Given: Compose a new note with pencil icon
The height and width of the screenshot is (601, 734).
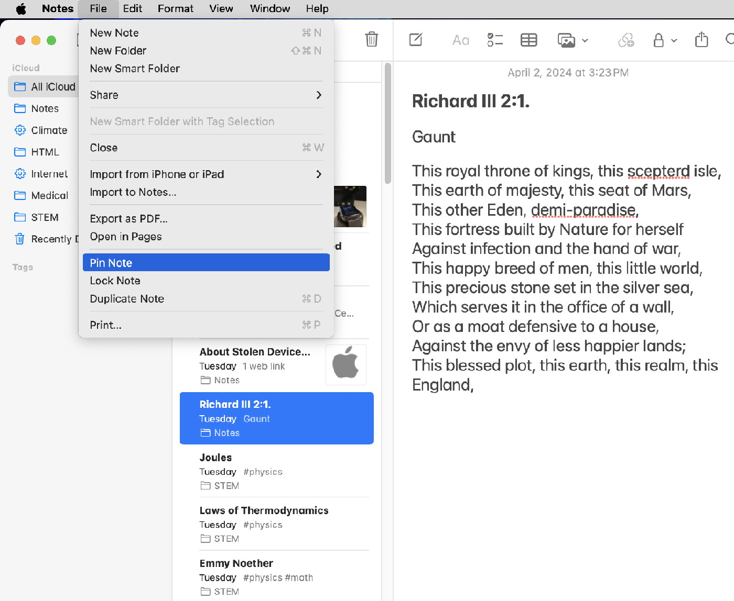Looking at the screenshot, I should click(416, 40).
